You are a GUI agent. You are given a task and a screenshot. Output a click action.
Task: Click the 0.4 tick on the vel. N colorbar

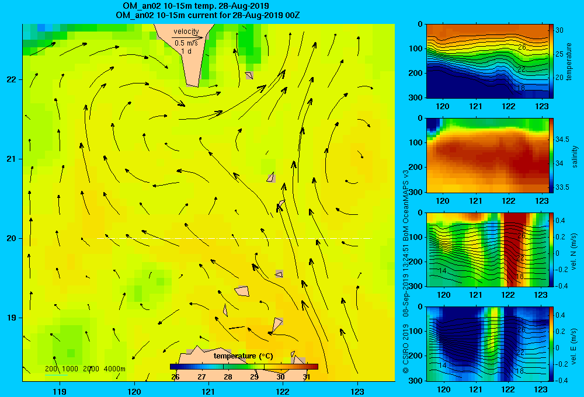(560, 221)
